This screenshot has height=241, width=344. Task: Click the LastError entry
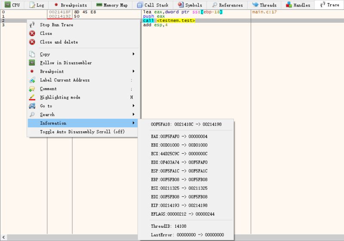[186, 235]
